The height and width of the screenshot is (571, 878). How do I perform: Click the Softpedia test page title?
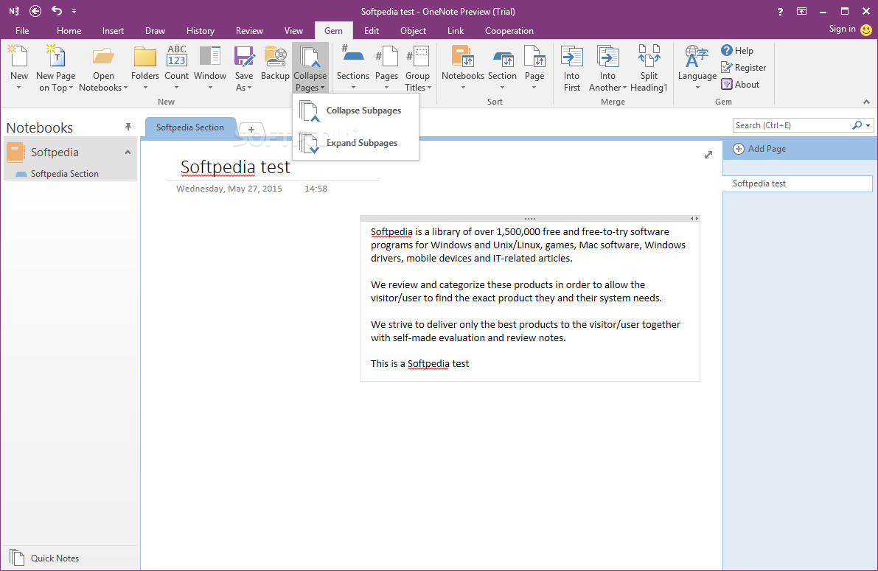(x=235, y=167)
